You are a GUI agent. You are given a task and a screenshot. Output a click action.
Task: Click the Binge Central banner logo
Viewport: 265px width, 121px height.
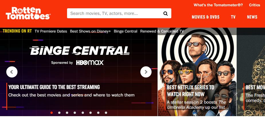(x=80, y=51)
